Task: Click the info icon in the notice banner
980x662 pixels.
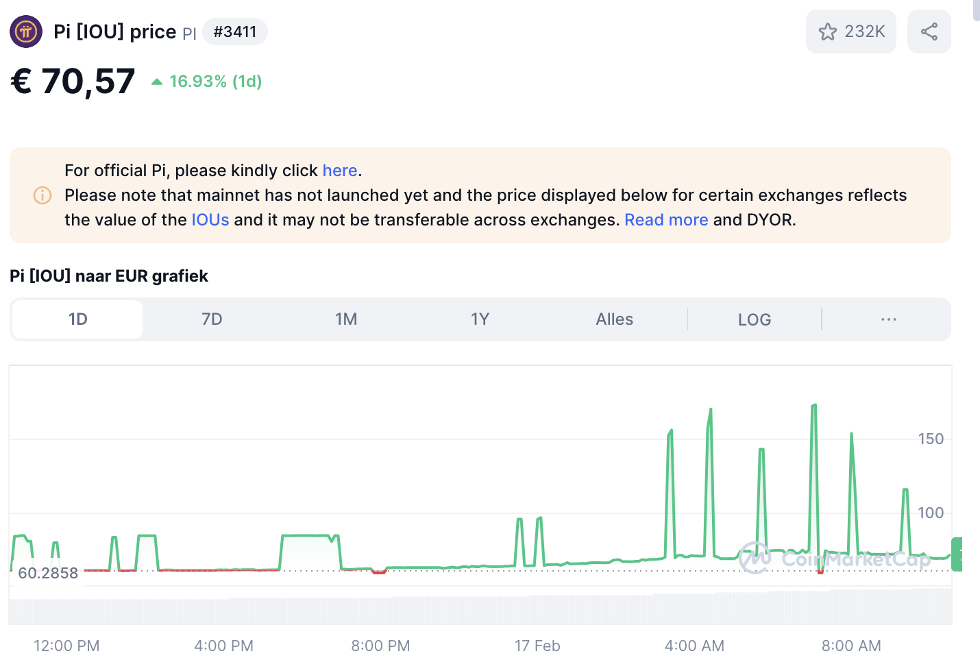Action: pos(42,195)
